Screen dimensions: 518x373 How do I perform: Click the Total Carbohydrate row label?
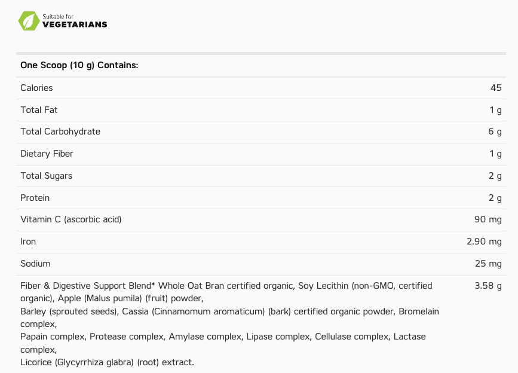[60, 132]
